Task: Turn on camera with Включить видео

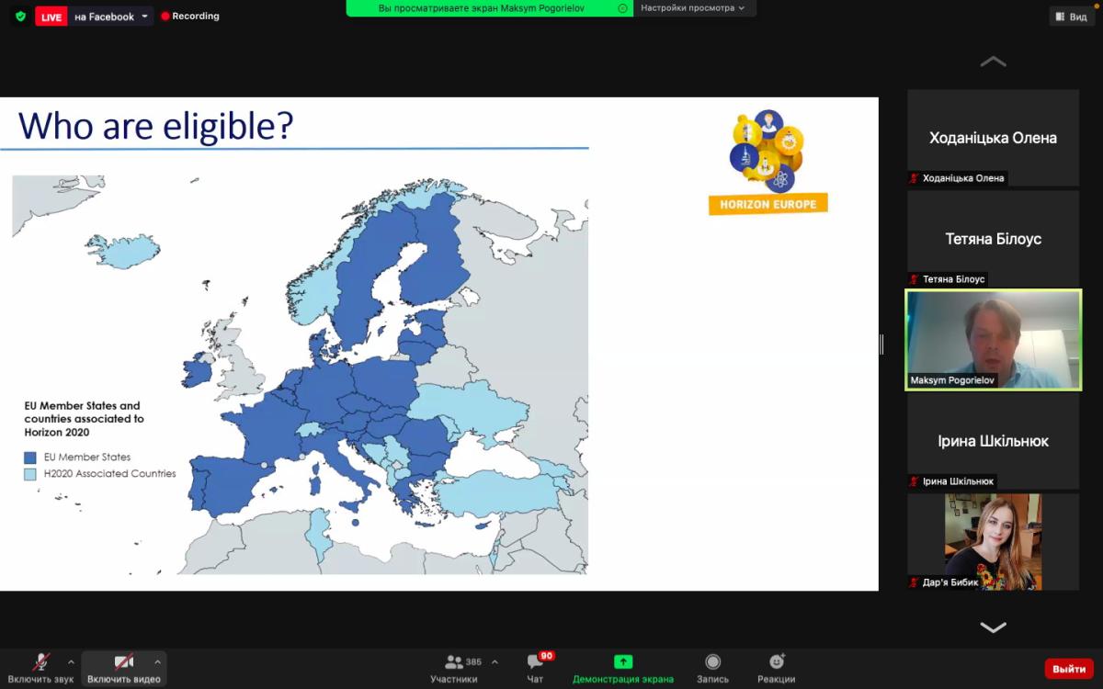Action: [123, 662]
